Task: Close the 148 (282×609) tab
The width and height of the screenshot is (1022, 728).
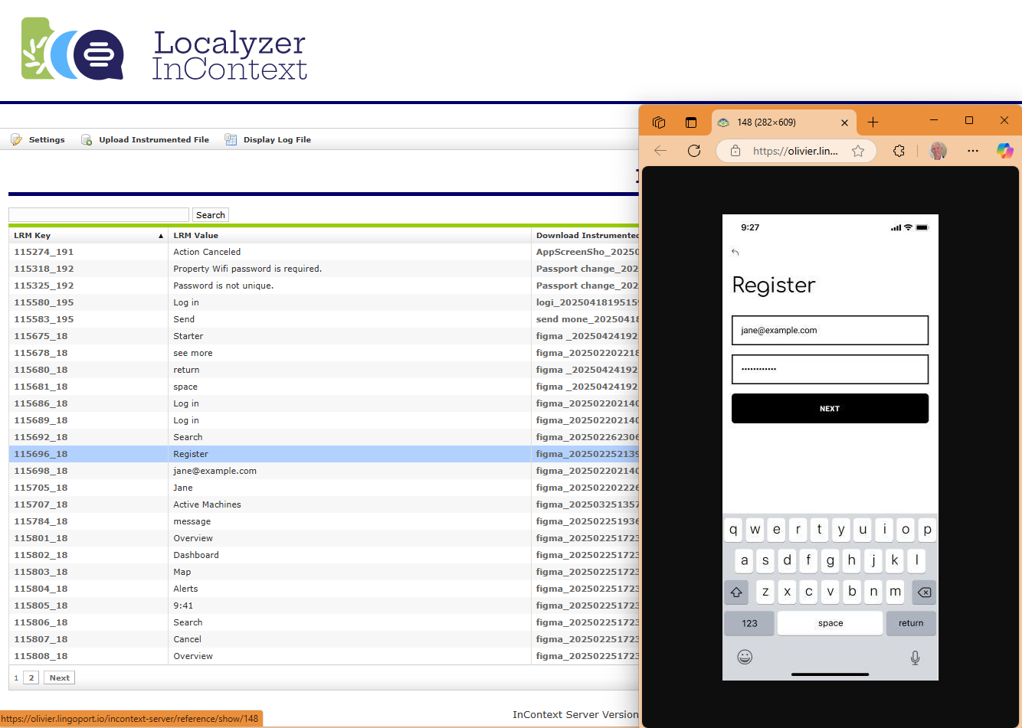Action: click(x=844, y=122)
